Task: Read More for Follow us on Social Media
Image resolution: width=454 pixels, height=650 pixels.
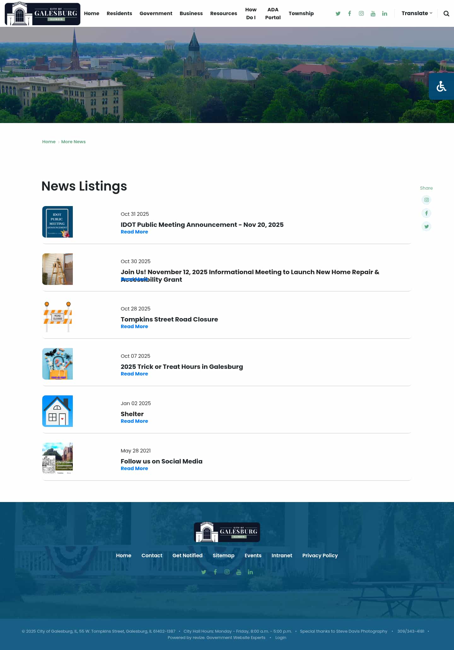Action: click(x=134, y=469)
